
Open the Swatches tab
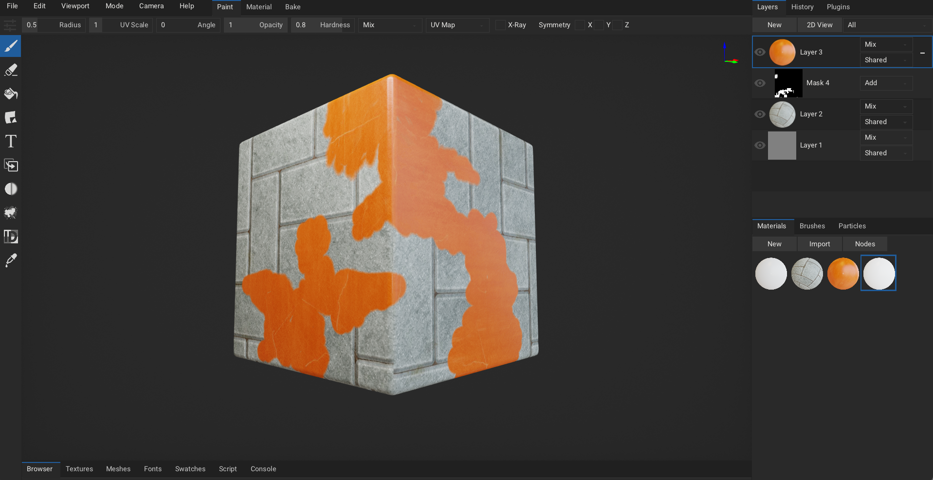(190, 469)
